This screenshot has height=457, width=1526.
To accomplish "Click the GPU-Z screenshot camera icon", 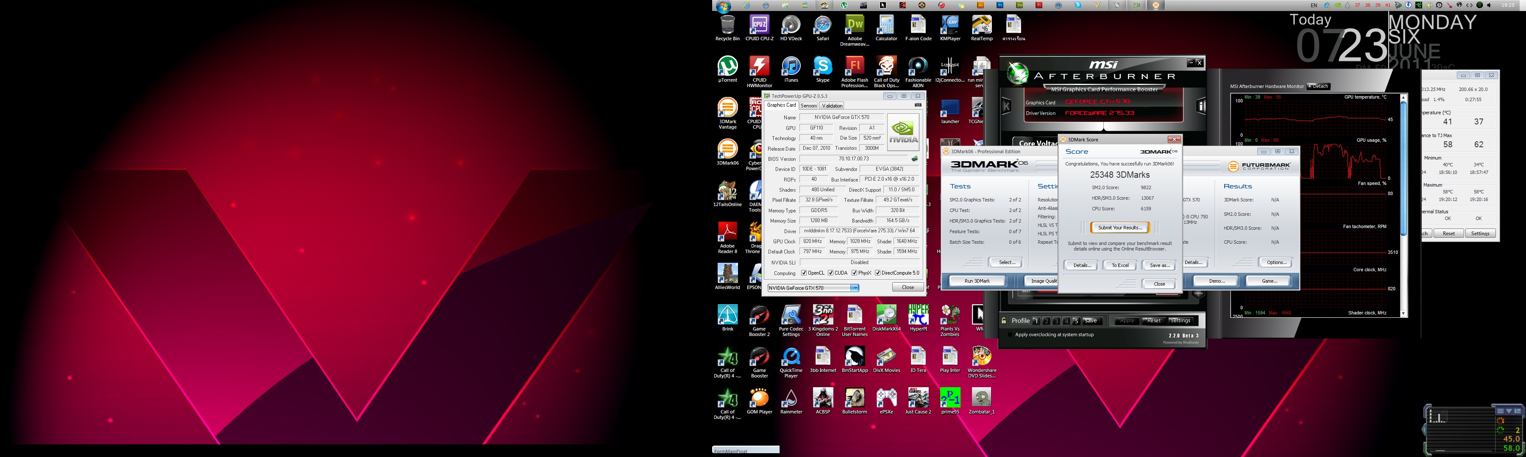I will (918, 105).
